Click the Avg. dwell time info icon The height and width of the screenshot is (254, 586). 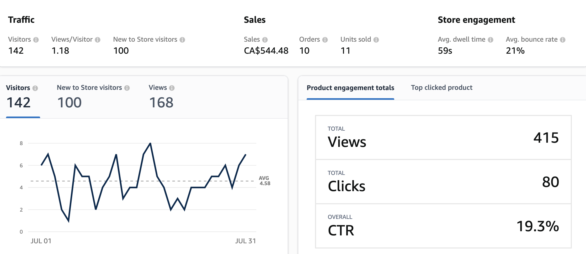point(491,40)
